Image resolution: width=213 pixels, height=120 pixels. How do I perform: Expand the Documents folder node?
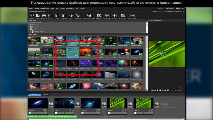(29, 27)
